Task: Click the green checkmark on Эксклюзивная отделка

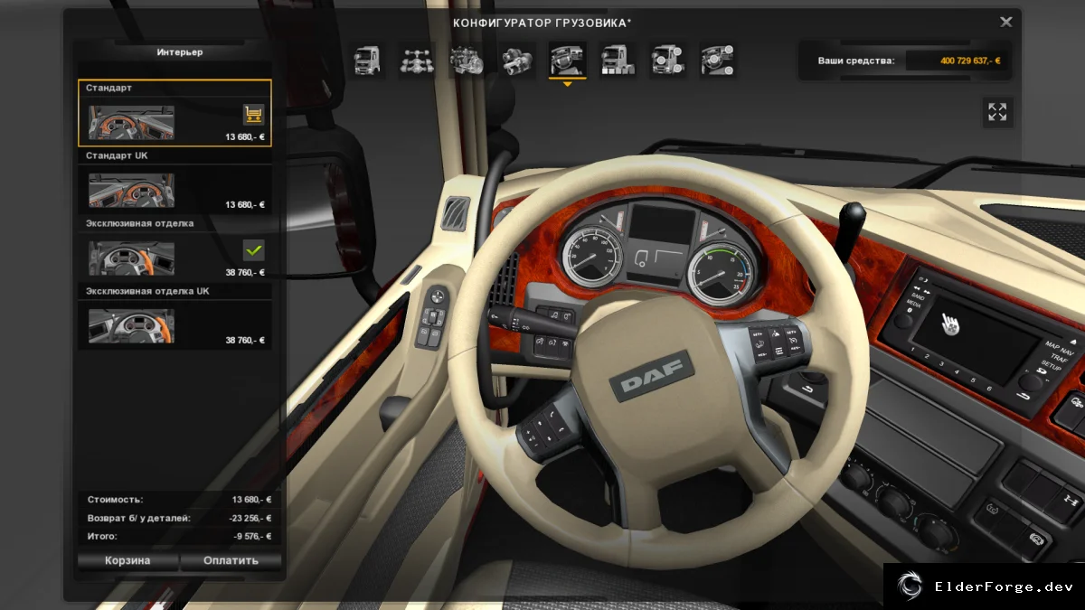Action: click(x=254, y=249)
